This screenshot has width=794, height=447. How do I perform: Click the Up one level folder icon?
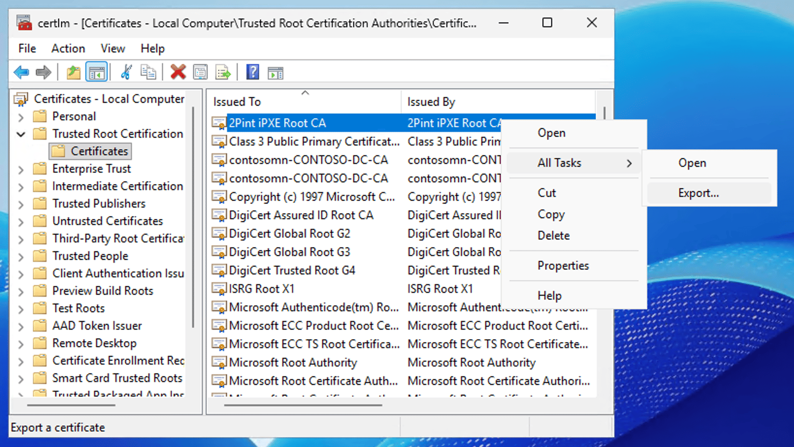(x=73, y=73)
